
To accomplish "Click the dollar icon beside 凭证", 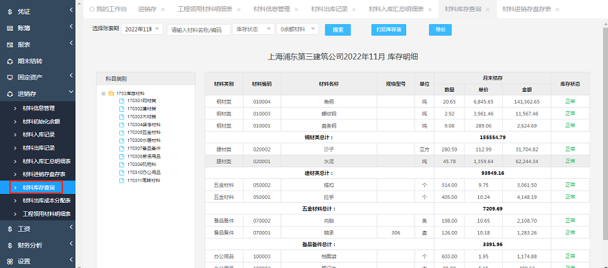I will (10, 12).
